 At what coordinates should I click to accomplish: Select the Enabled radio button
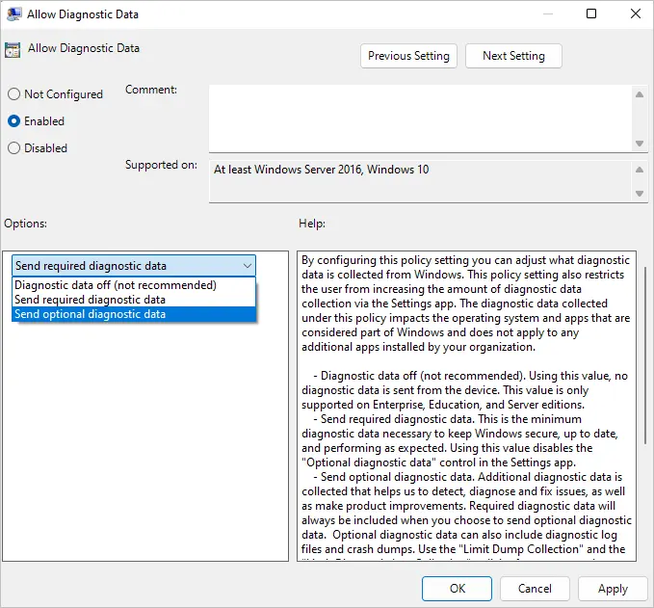[13, 121]
